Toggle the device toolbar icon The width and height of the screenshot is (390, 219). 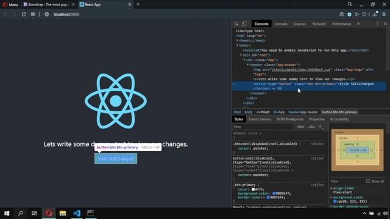[244, 24]
